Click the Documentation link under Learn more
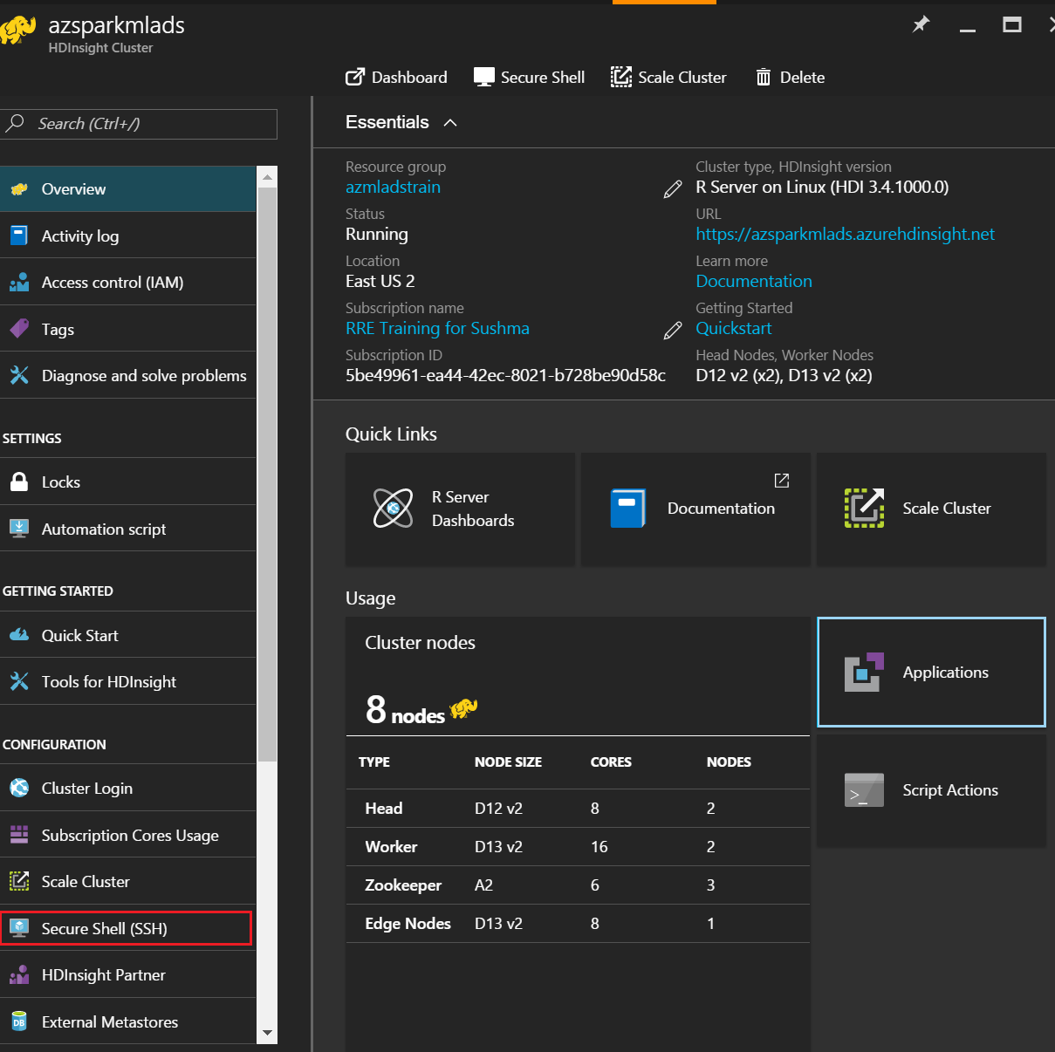 tap(754, 281)
